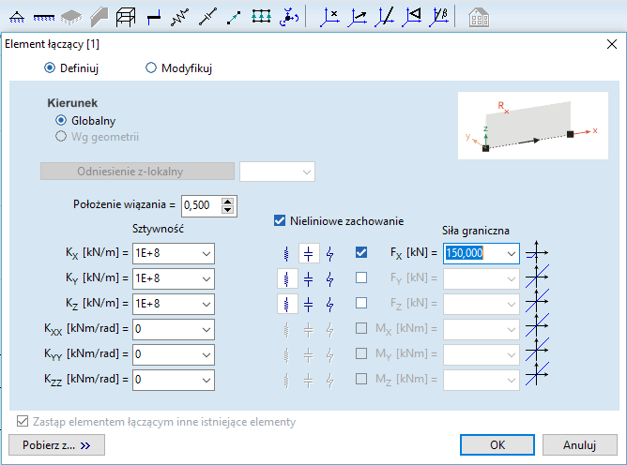This screenshot has height=465, width=627.
Task: Open the KX stiffness dropdown
Action: 206,253
